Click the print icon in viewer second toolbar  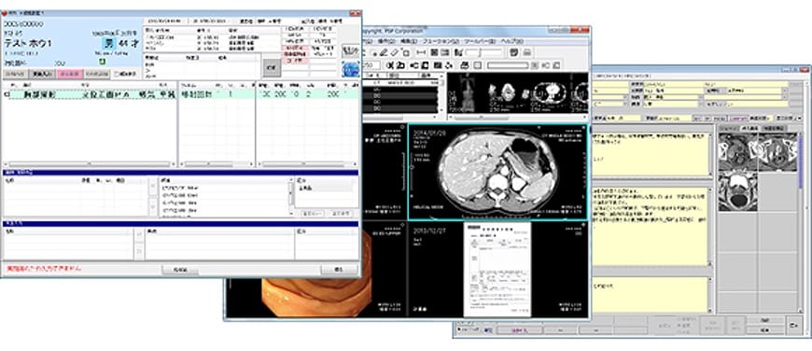click(x=464, y=65)
